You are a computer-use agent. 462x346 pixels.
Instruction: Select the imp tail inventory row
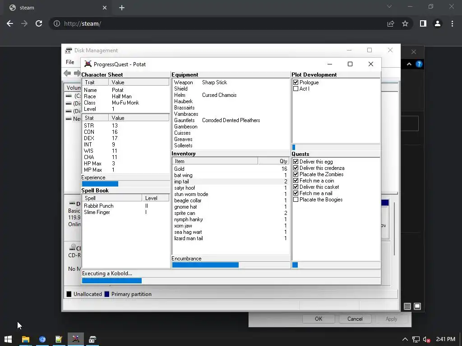231,182
